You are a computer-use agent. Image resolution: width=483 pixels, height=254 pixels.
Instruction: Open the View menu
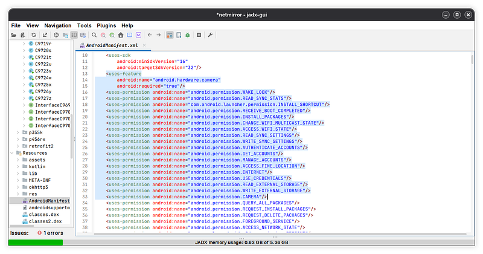[33, 25]
